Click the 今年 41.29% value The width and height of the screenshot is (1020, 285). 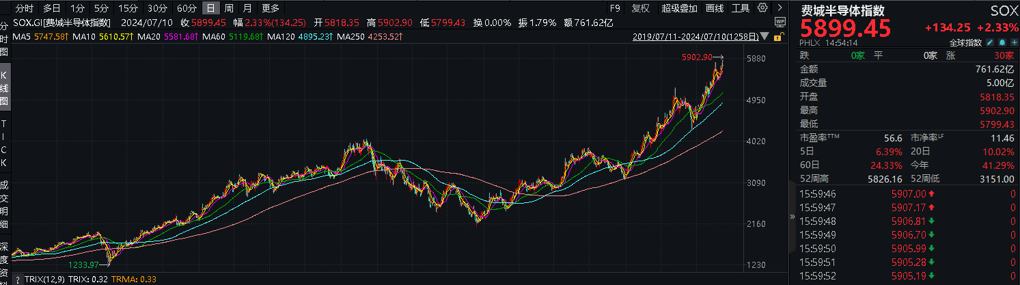pyautogui.click(x=999, y=165)
